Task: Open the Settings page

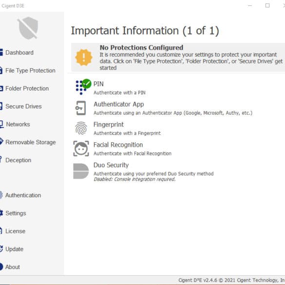Action: pos(16,213)
